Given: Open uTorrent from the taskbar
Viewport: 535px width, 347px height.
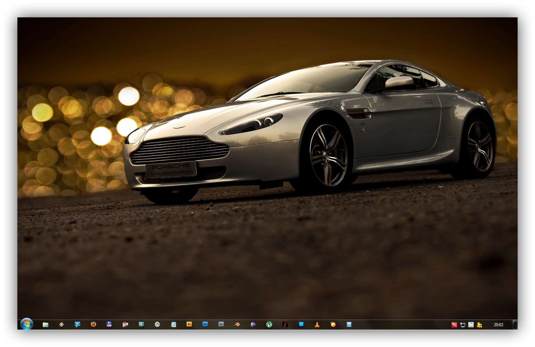Looking at the screenshot, I should (269, 324).
